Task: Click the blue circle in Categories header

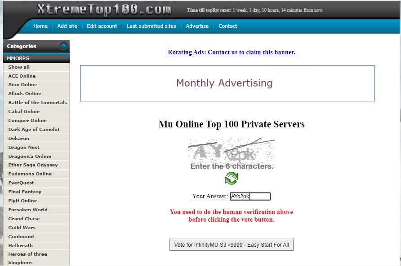Action: [x=63, y=46]
